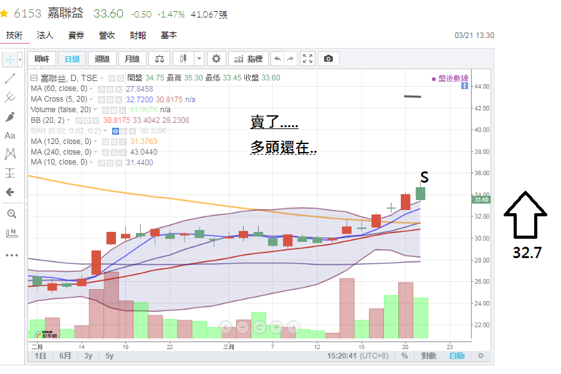This screenshot has width=561, height=374.
Task: Activate the zoom-in magnifier tool
Action: [11, 214]
